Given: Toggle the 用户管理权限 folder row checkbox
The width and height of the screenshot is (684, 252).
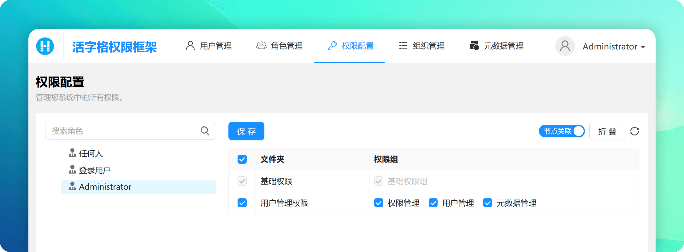Looking at the screenshot, I should tap(242, 203).
